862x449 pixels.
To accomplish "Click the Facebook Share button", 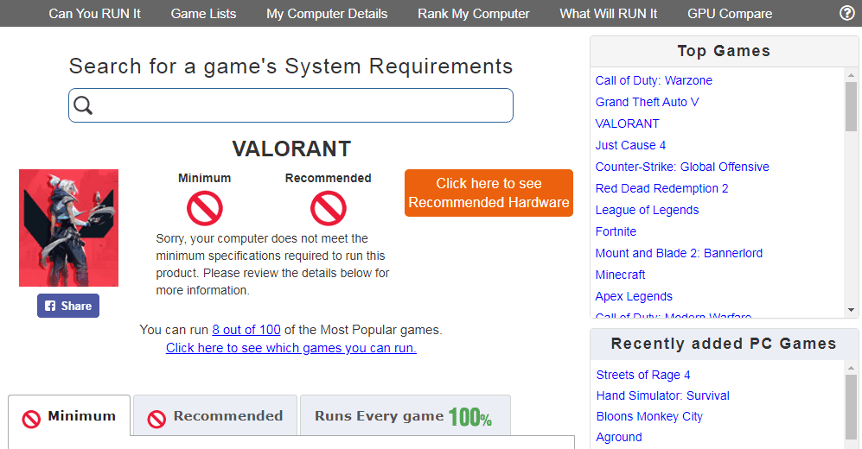I will (x=68, y=306).
